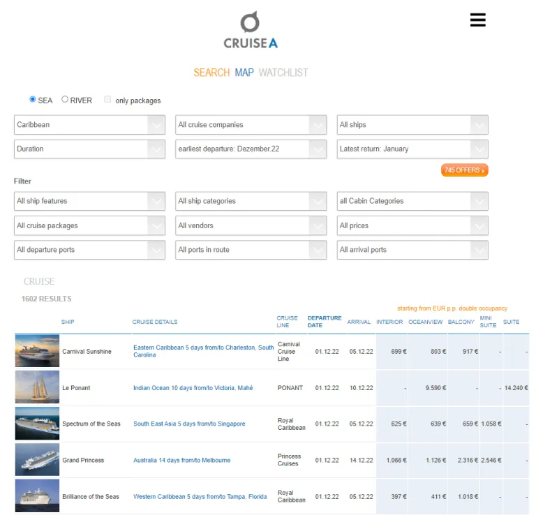Sort by DEPARTURE DATE column header
The width and height of the screenshot is (536, 515).
click(325, 322)
